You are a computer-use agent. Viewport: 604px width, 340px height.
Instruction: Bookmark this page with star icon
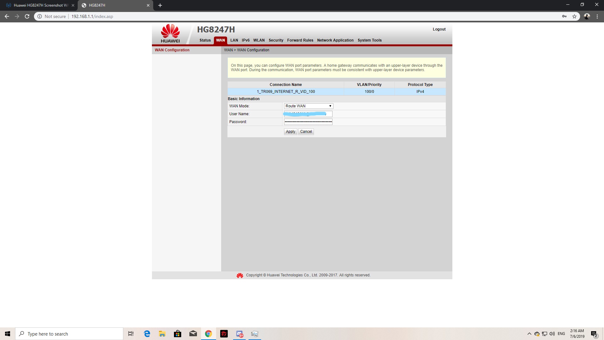click(x=574, y=16)
